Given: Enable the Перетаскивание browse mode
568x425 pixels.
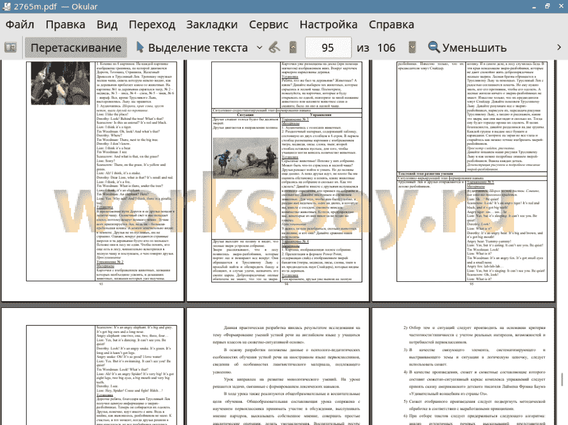Looking at the screenshot, I should [76, 48].
